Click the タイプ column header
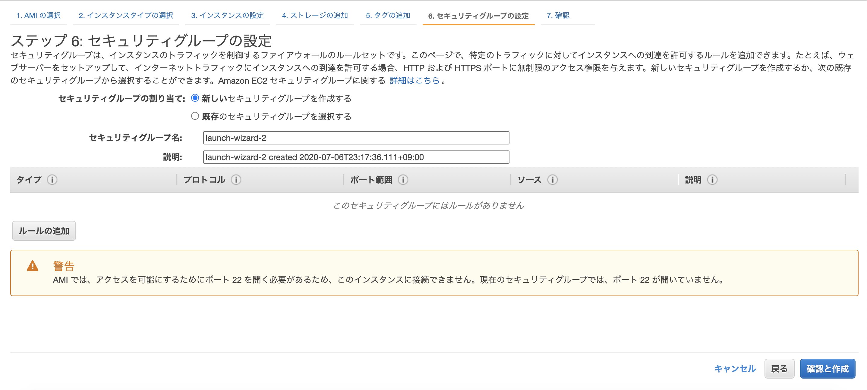The width and height of the screenshot is (867, 390). click(x=29, y=180)
